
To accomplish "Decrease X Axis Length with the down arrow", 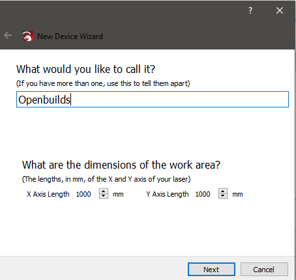I will 104,196.
